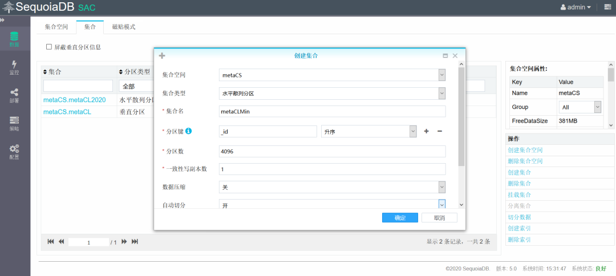Click the FreeDataSize value 381MB
This screenshot has height=276, width=616.
pyautogui.click(x=568, y=121)
